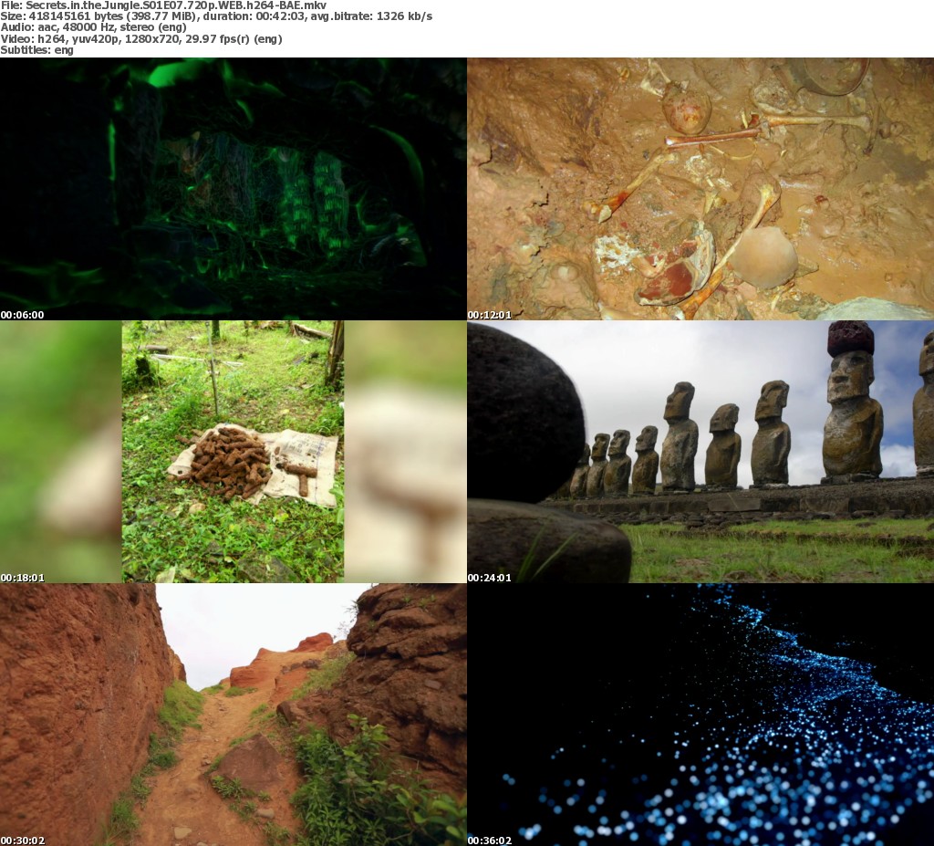Viewport: 934px width, 846px height.
Task: Click the Audio aac info line
Action: [94, 27]
